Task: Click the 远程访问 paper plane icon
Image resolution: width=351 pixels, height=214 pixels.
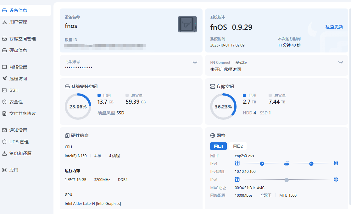Action: (x=4, y=79)
